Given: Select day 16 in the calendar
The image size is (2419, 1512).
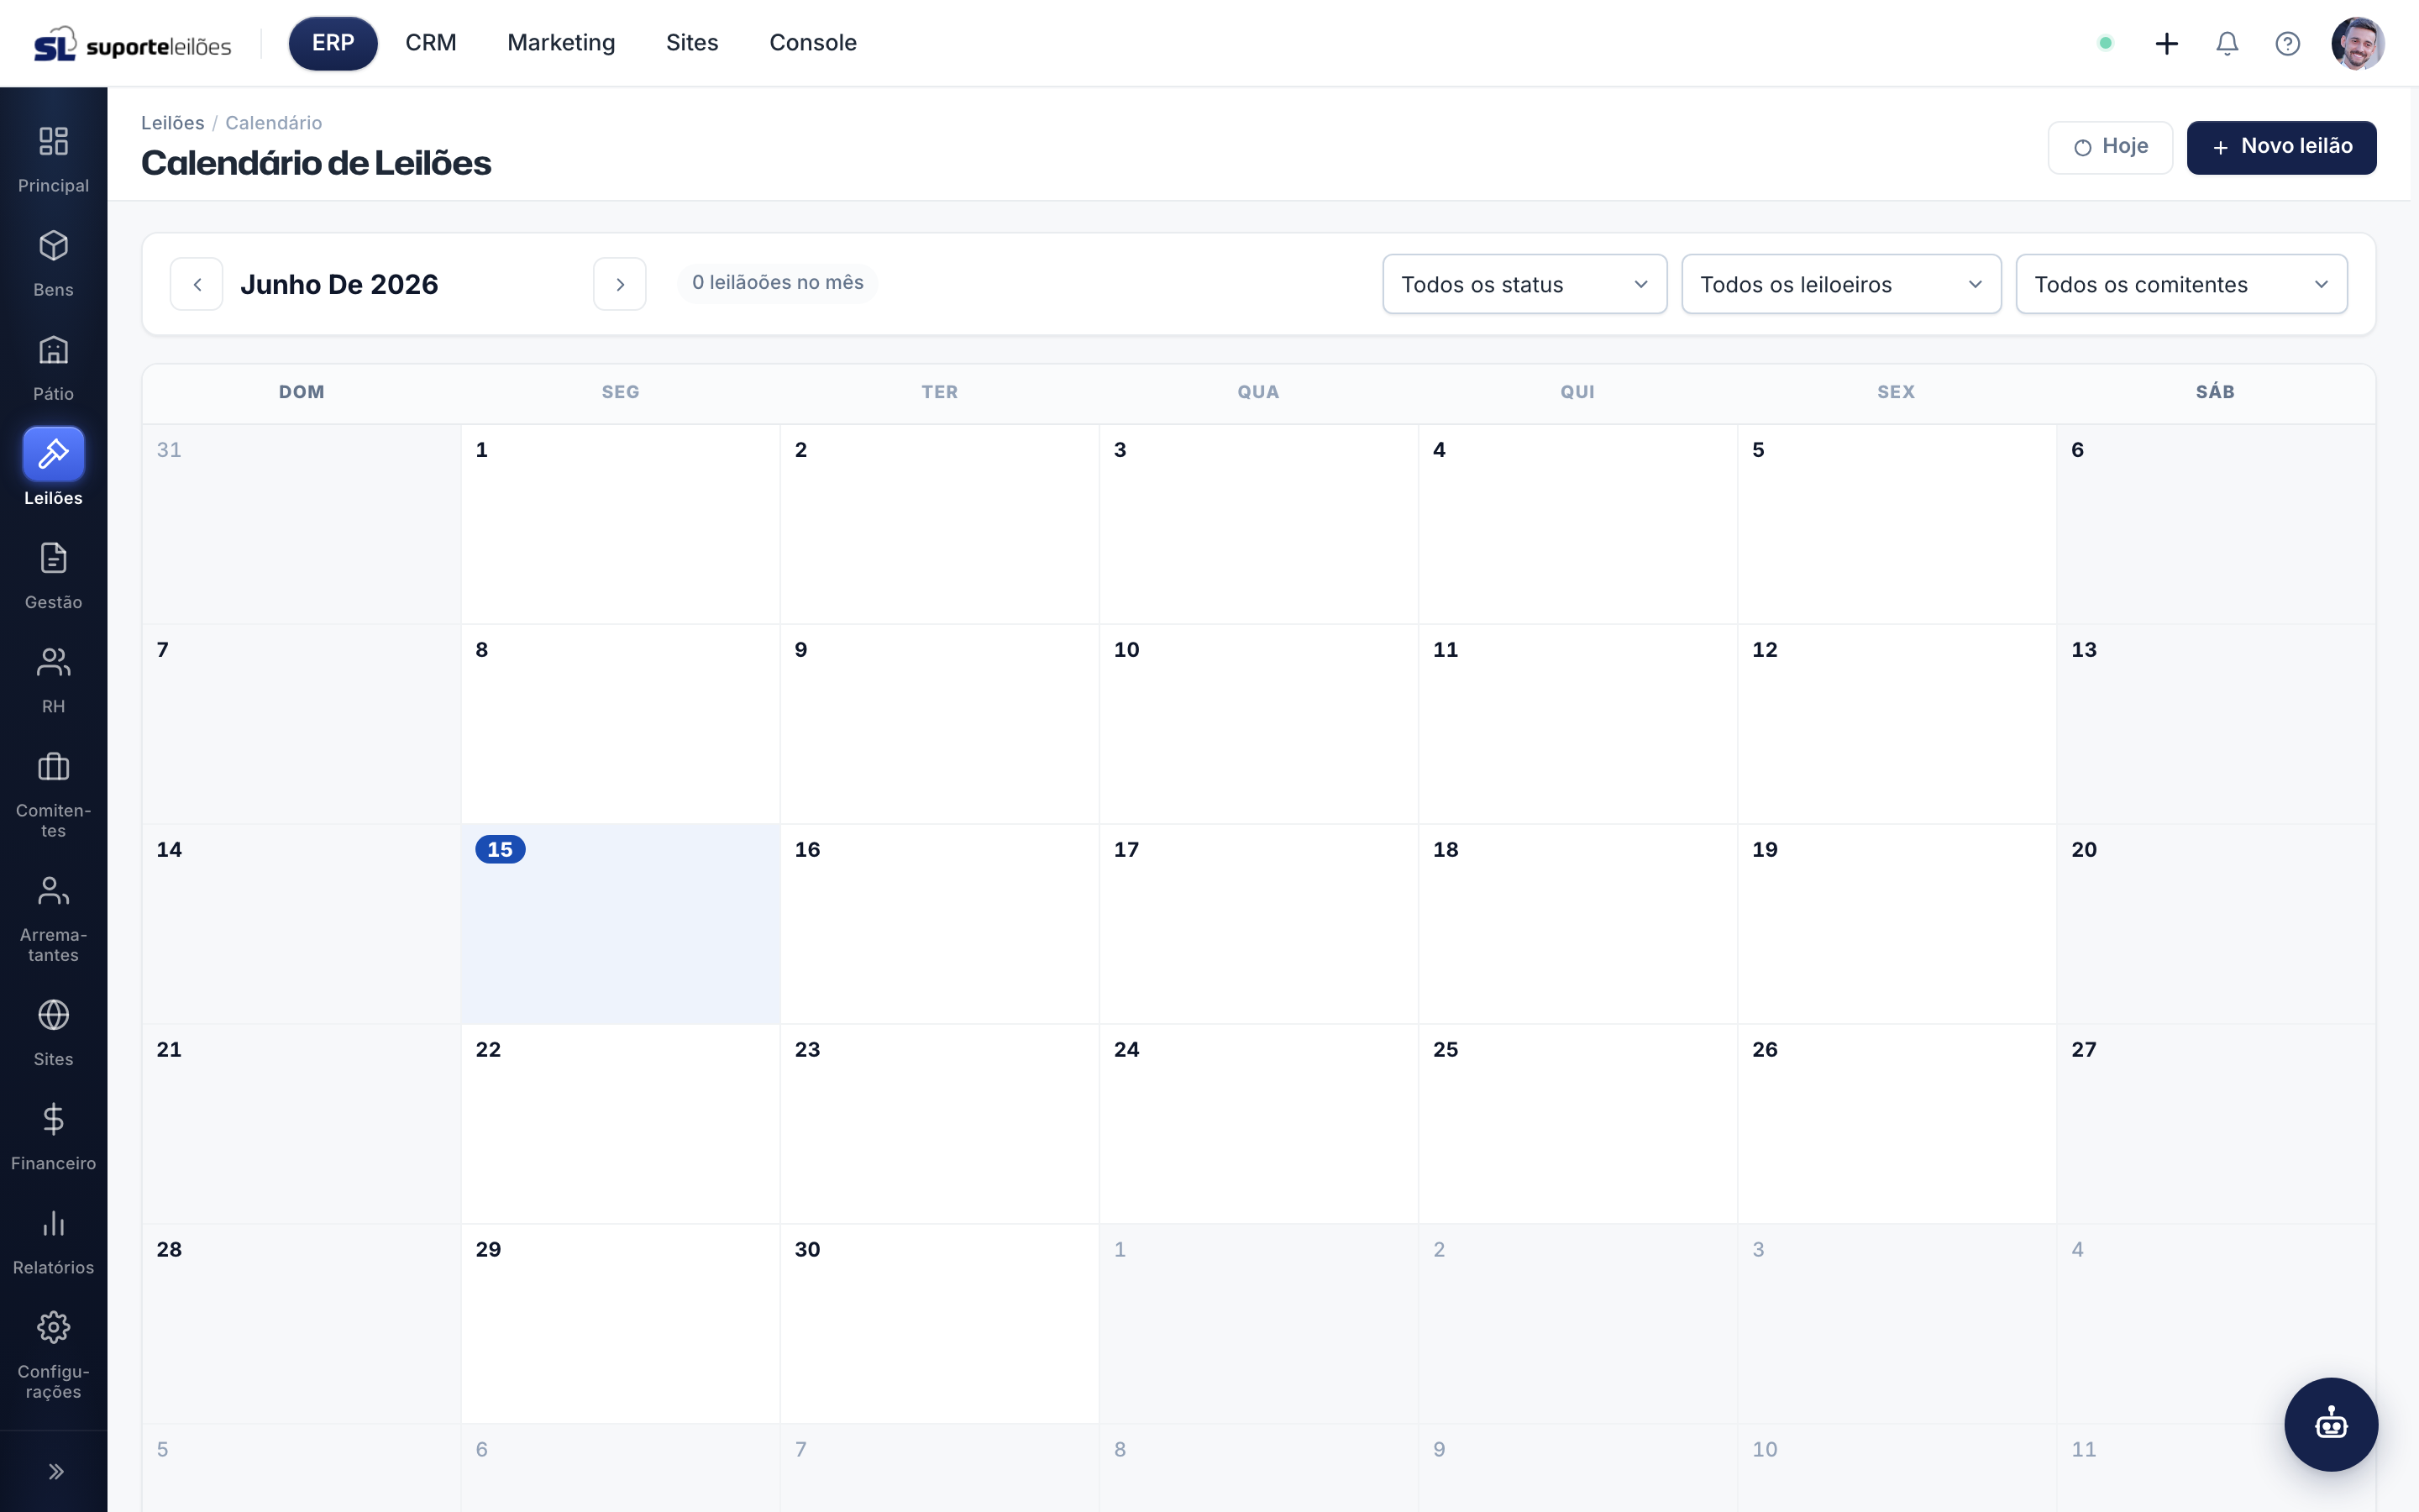Looking at the screenshot, I should point(940,924).
